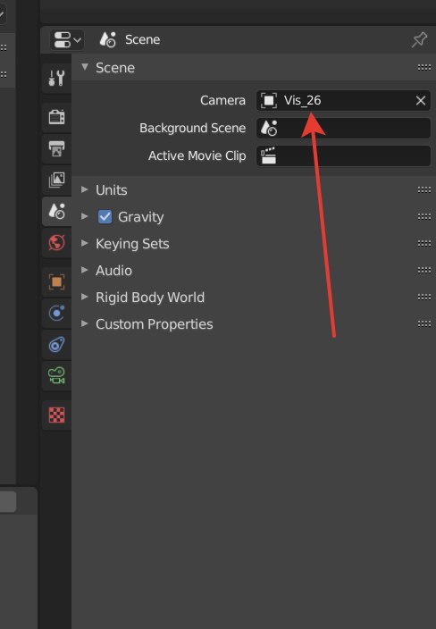Click the scene icon in Background Scene field
This screenshot has width=436, height=629.
pyautogui.click(x=269, y=128)
